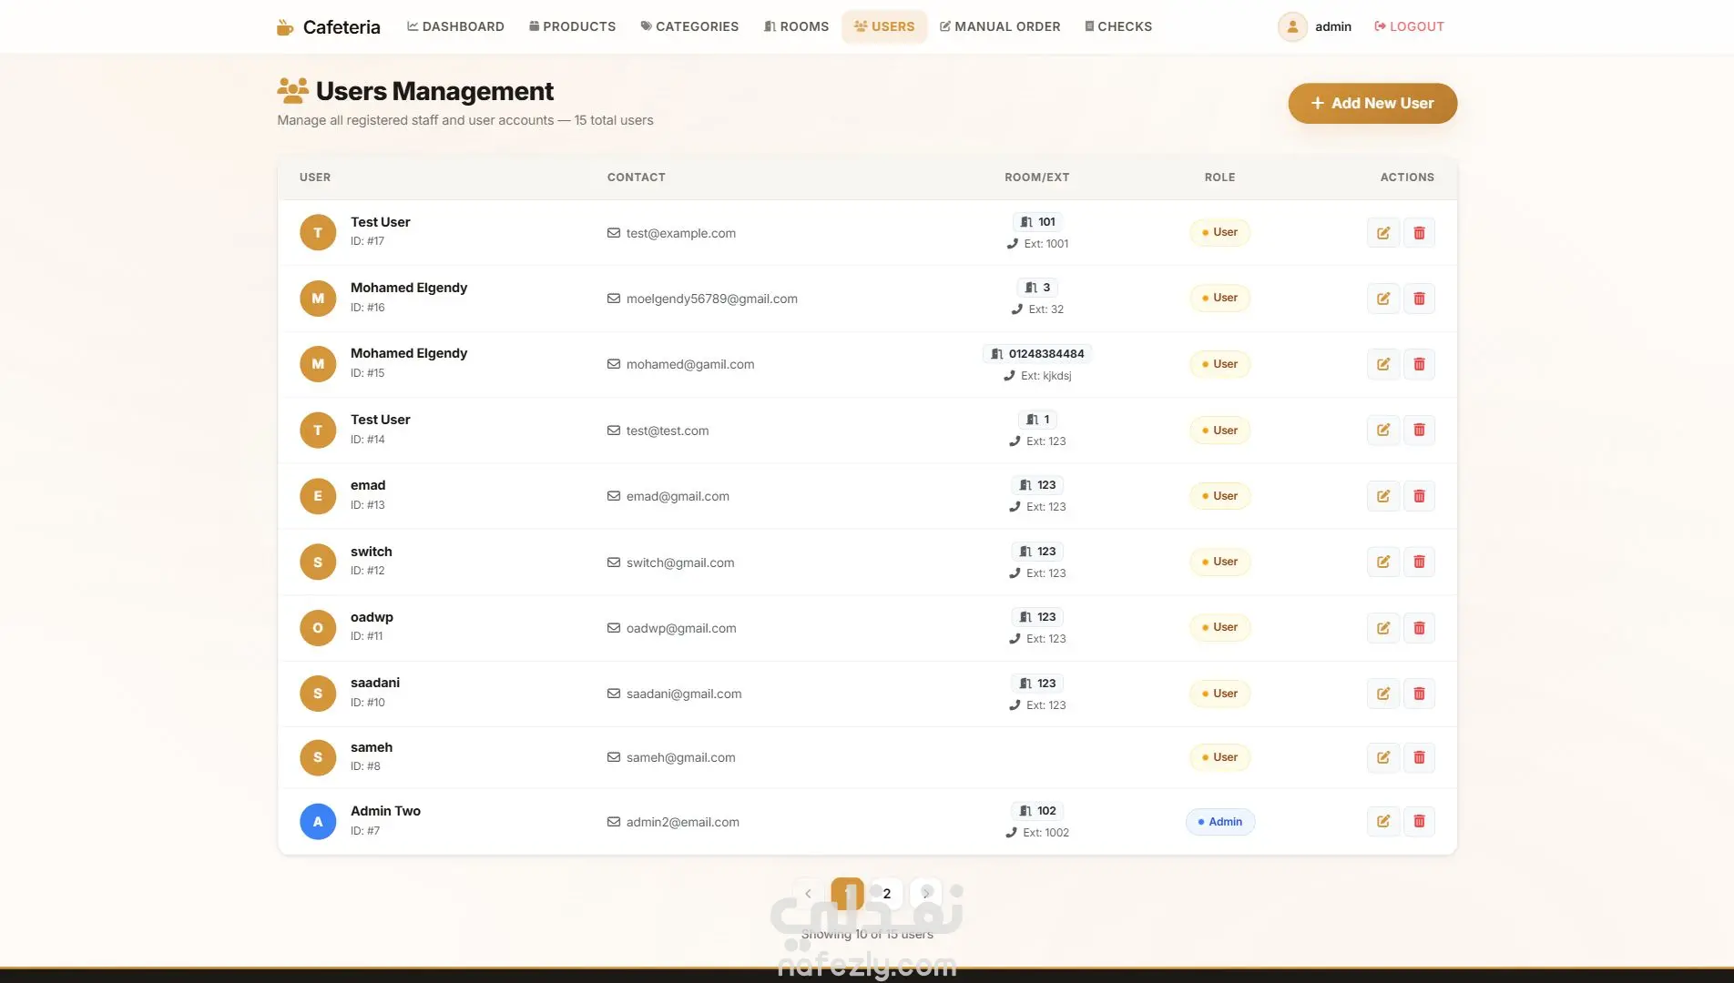Image resolution: width=1734 pixels, height=983 pixels.
Task: Edit Test User ID #17
Action: point(1382,233)
